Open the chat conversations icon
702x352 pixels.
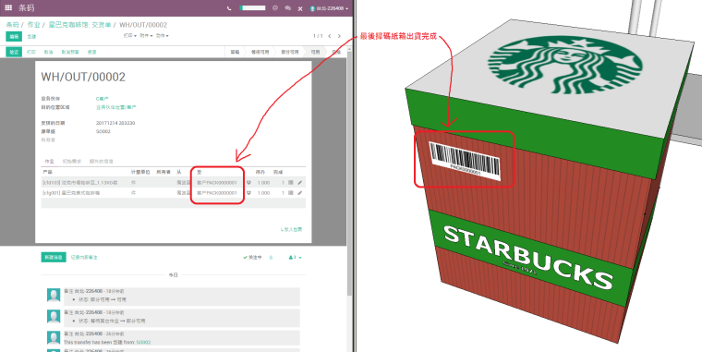(x=288, y=8)
